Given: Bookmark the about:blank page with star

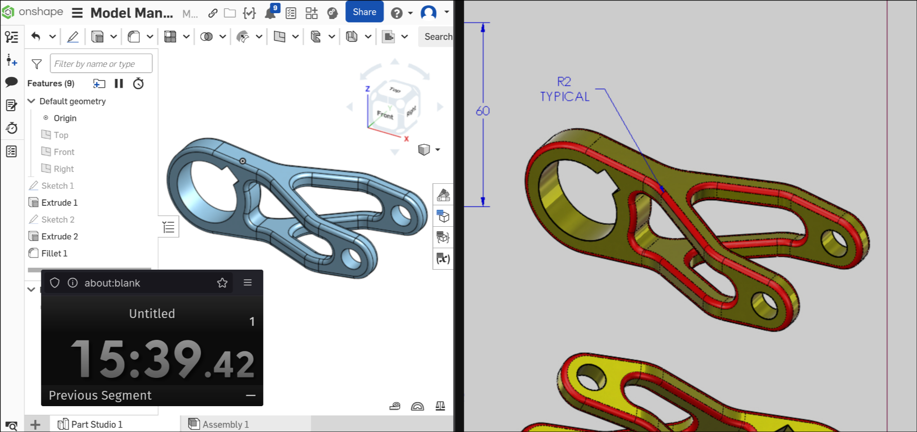Looking at the screenshot, I should coord(222,283).
